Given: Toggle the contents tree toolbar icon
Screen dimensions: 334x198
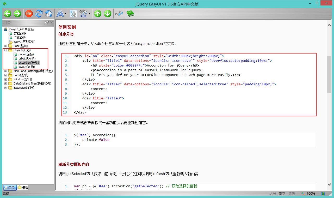Looking at the screenshot, I should point(74,14).
